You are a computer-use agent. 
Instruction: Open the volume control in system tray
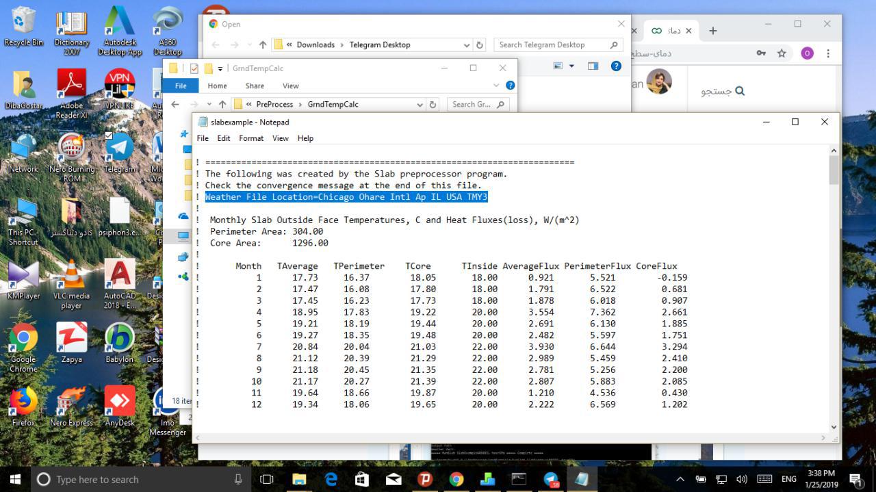[x=742, y=479]
